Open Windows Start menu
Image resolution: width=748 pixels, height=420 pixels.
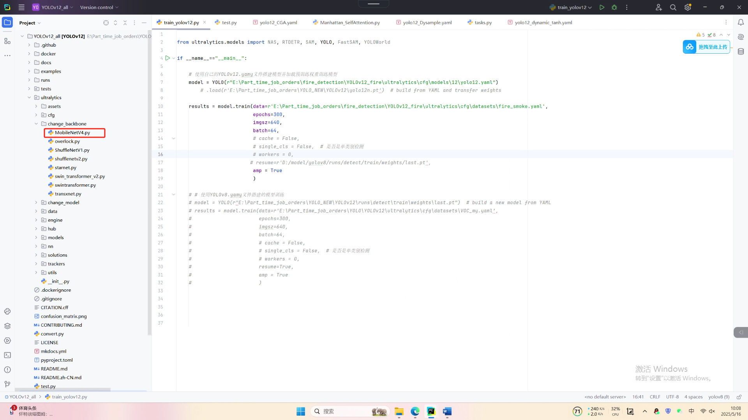[x=301, y=411]
